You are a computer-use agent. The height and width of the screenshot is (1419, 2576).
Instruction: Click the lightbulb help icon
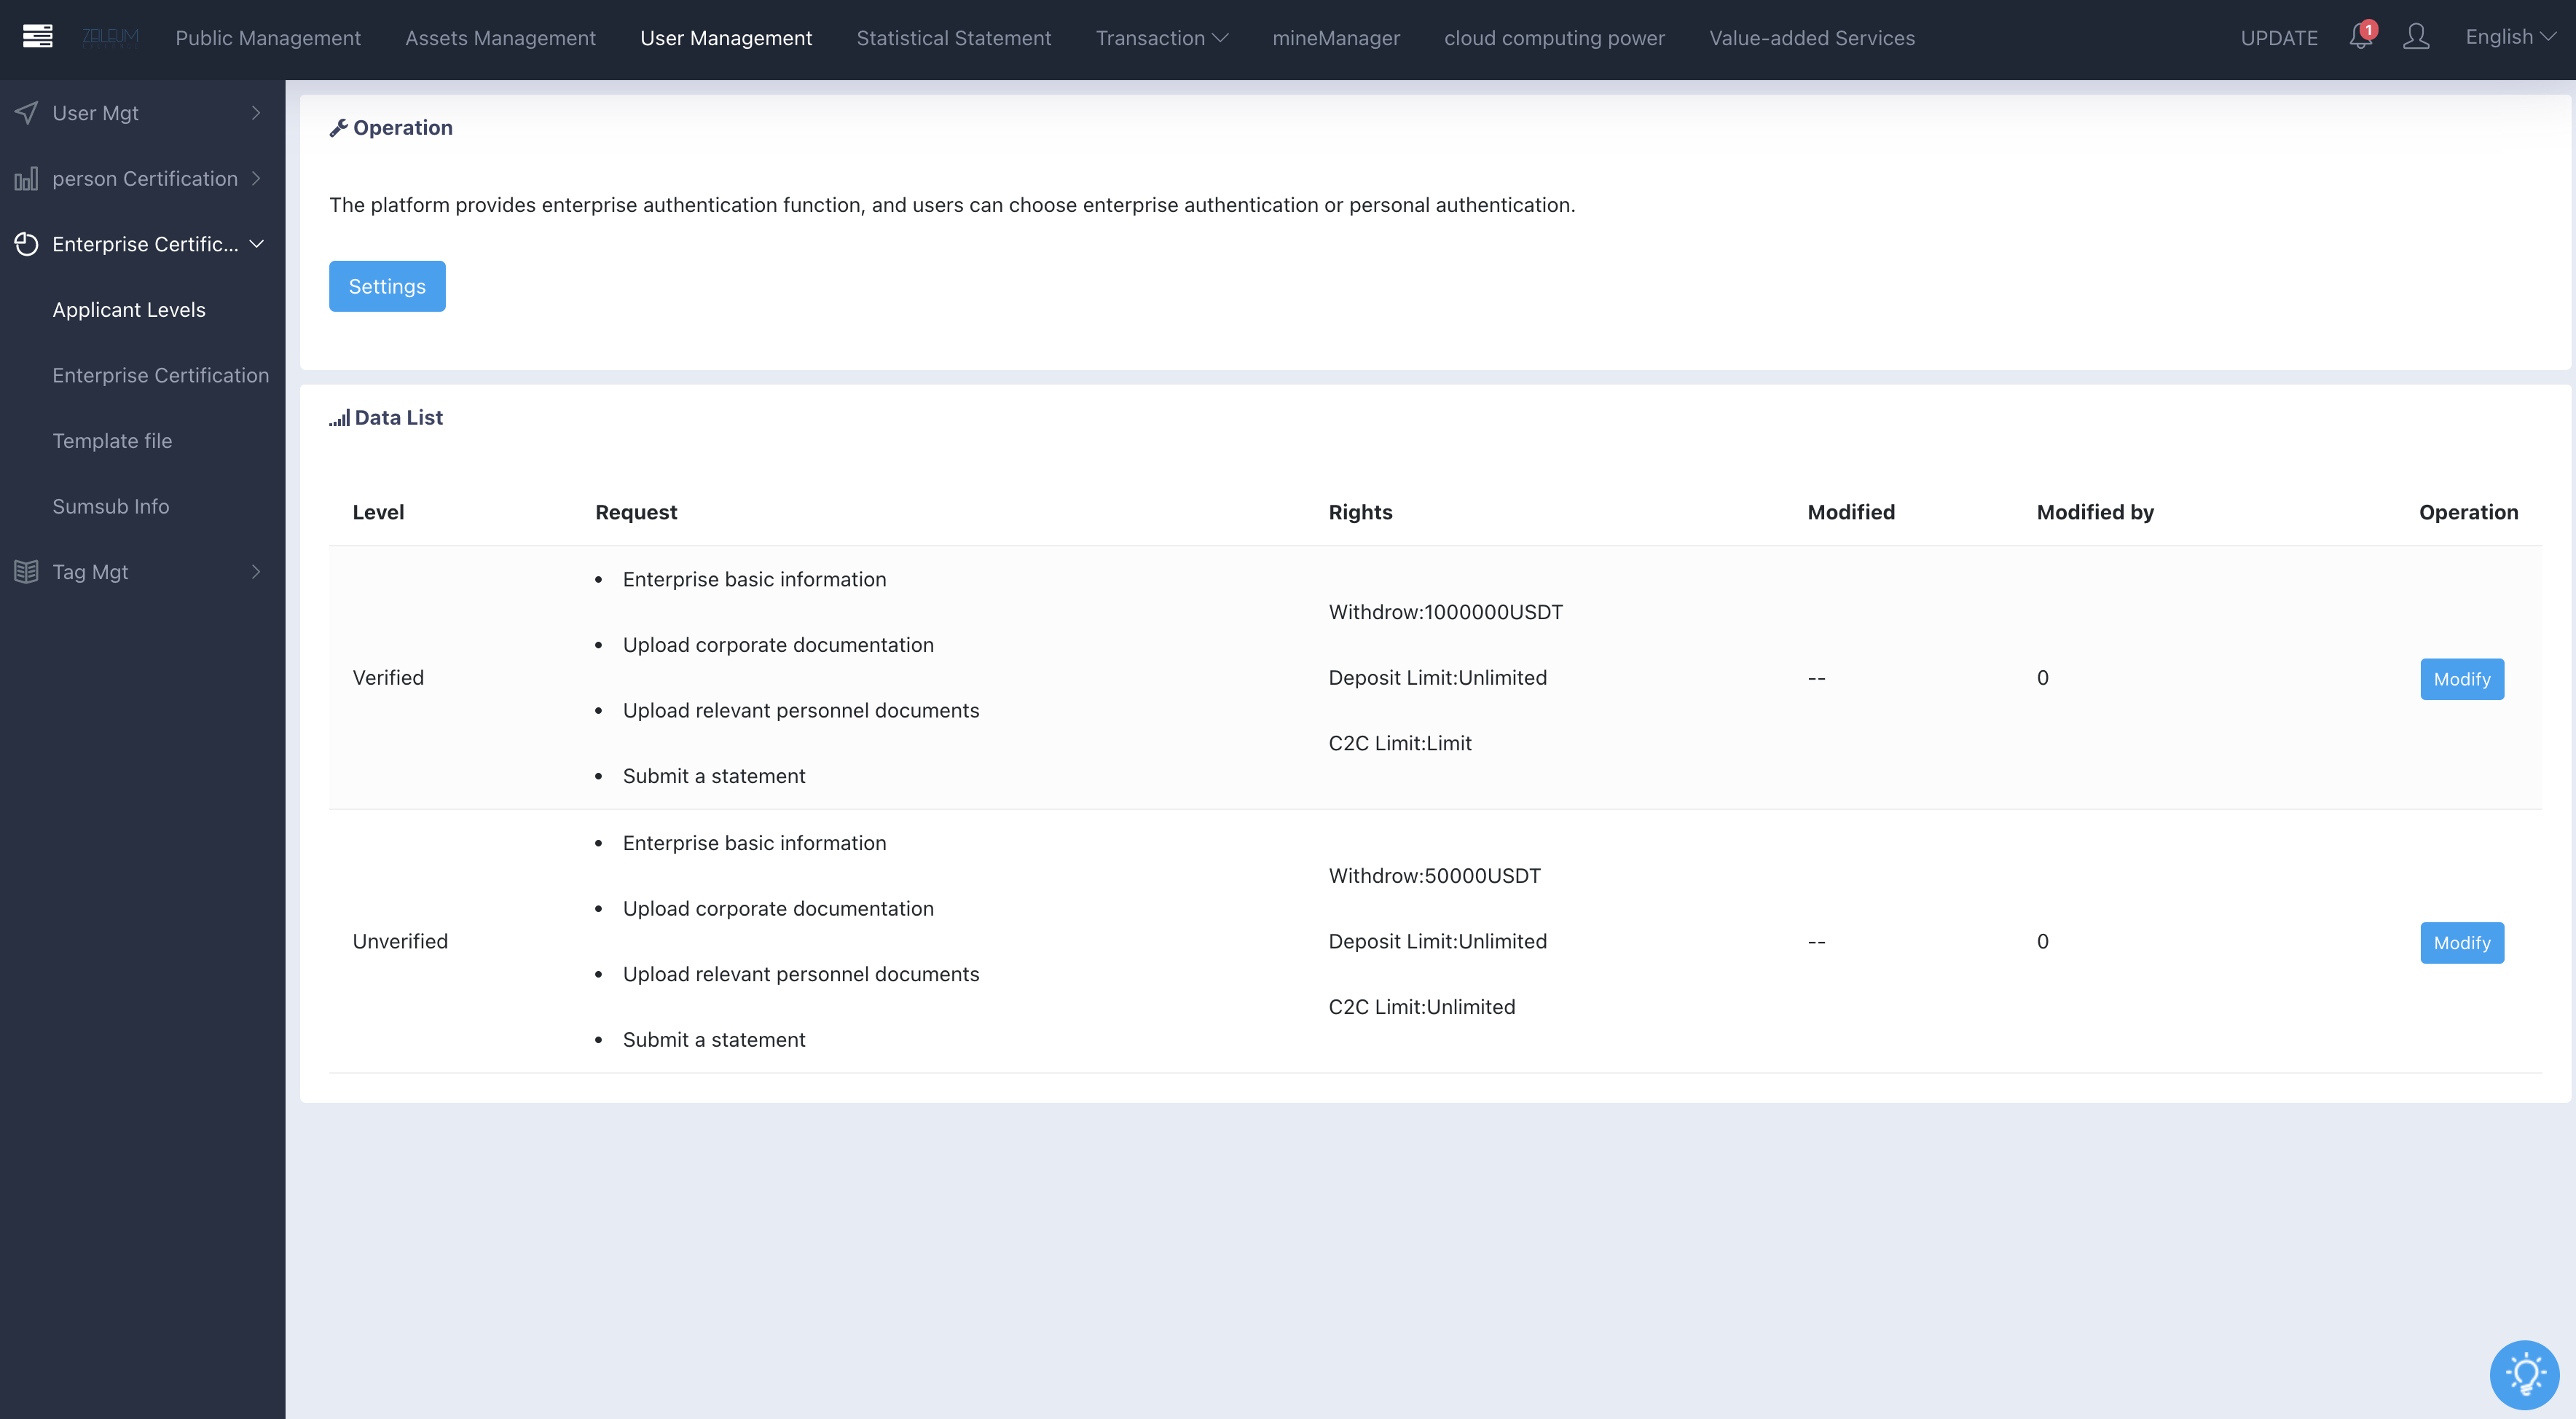2524,1375
